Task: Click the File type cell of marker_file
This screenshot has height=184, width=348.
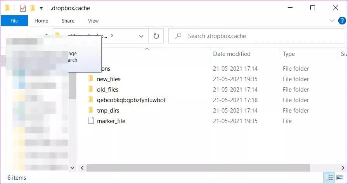Action: (287, 121)
